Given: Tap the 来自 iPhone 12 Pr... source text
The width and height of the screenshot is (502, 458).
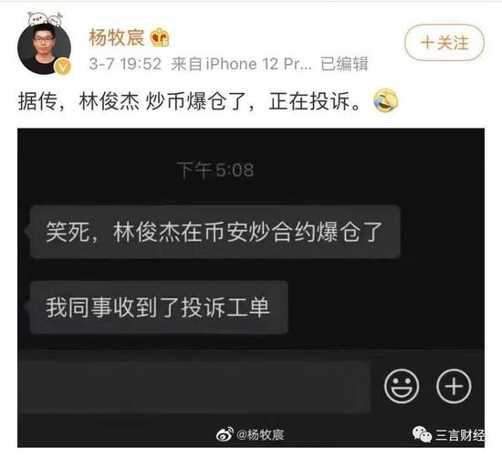Looking at the screenshot, I should pyautogui.click(x=241, y=64).
